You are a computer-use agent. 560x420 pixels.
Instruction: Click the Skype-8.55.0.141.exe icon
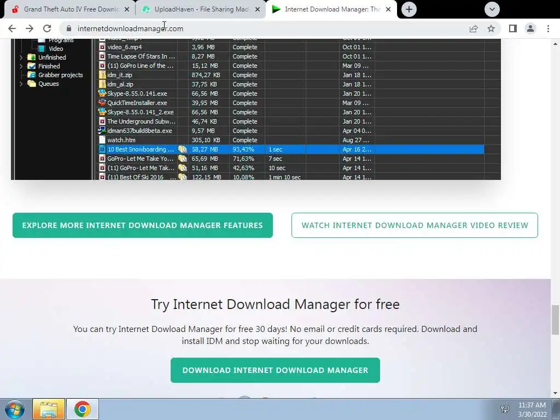pos(102,93)
